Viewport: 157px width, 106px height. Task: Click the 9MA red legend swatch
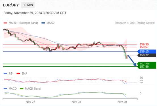pos(18,73)
